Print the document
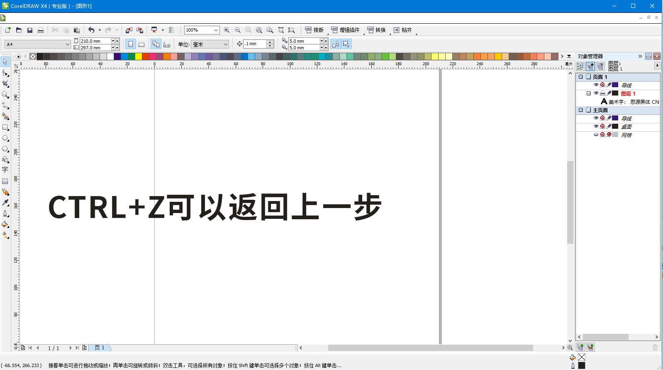 point(41,30)
